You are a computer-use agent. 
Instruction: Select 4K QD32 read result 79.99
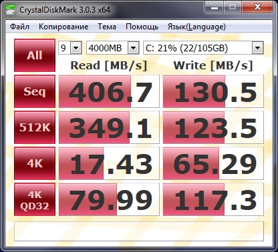tap(109, 199)
